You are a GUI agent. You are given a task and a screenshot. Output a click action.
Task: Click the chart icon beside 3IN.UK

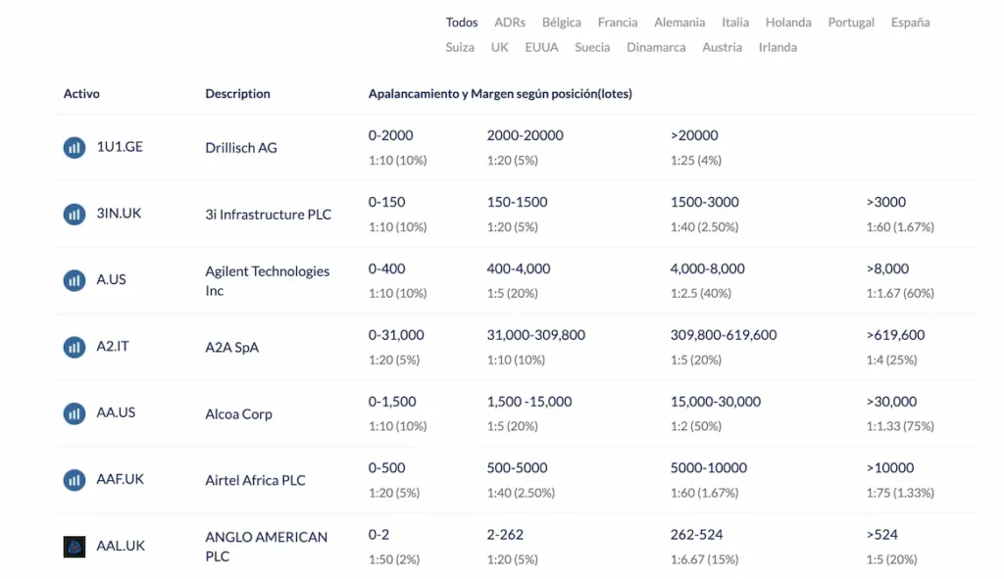tap(74, 214)
